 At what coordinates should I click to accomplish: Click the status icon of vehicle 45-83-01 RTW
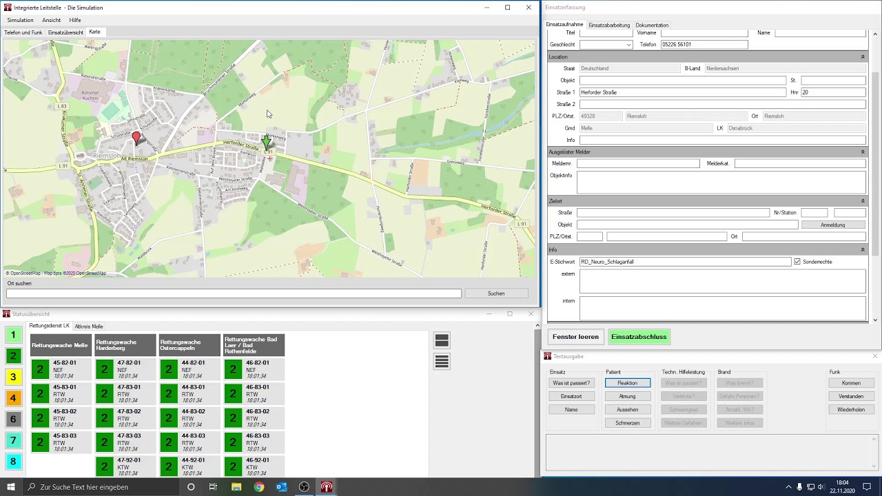point(40,394)
